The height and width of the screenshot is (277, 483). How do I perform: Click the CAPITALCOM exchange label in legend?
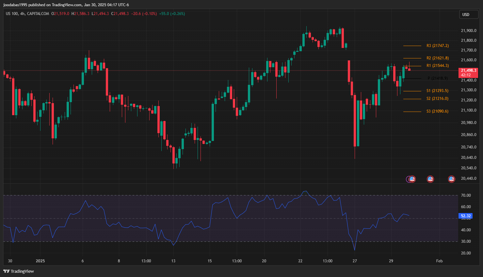[x=38, y=14]
